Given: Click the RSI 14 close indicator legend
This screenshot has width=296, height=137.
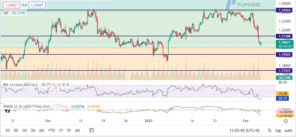Looking at the screenshot, I should click(x=21, y=85).
